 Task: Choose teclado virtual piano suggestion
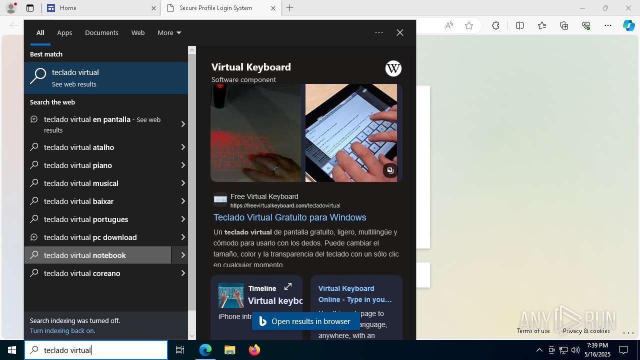pyautogui.click(x=98, y=165)
